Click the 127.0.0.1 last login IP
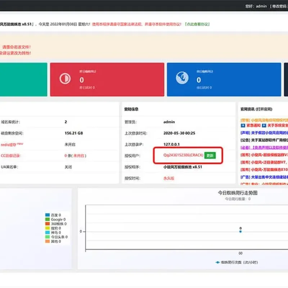 172,144
